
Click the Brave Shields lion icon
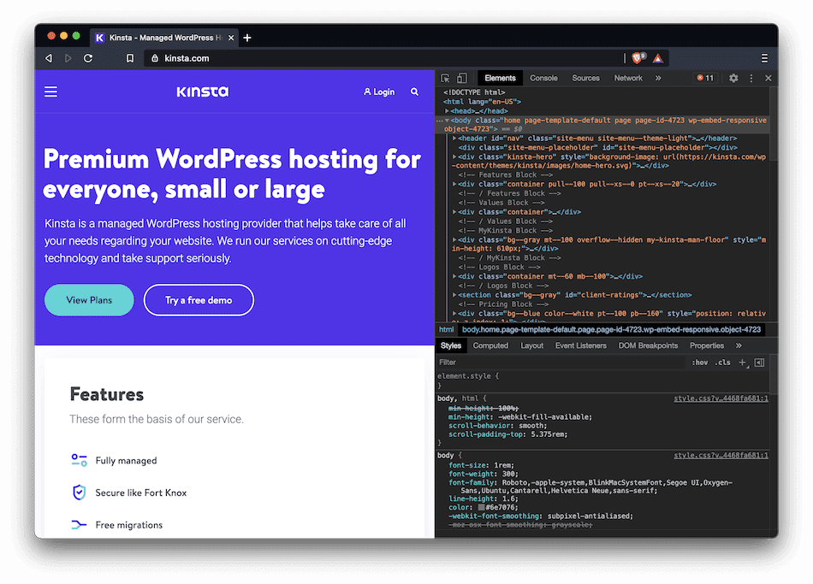638,58
